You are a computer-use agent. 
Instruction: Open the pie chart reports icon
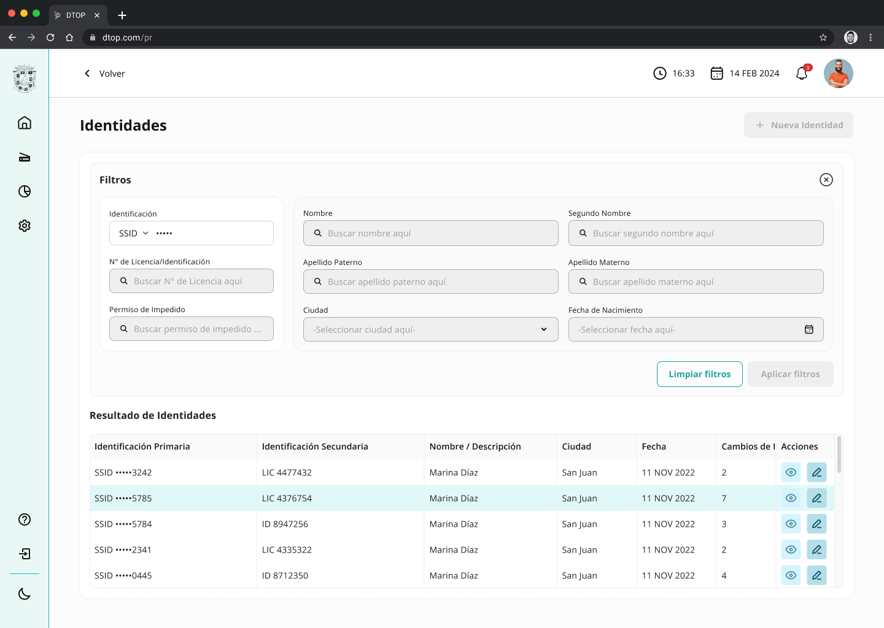click(x=25, y=191)
